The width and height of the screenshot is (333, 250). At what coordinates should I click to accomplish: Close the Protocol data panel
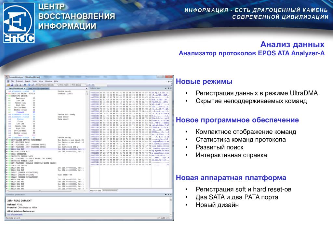pyautogui.click(x=171, y=88)
